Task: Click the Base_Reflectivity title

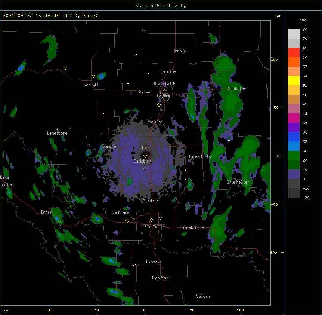Action: (161, 6)
